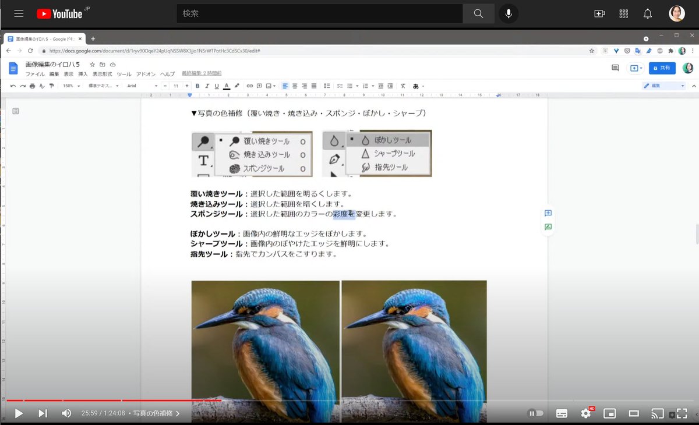Click the Docs undo arrow
This screenshot has width=699, height=425.
(13, 86)
